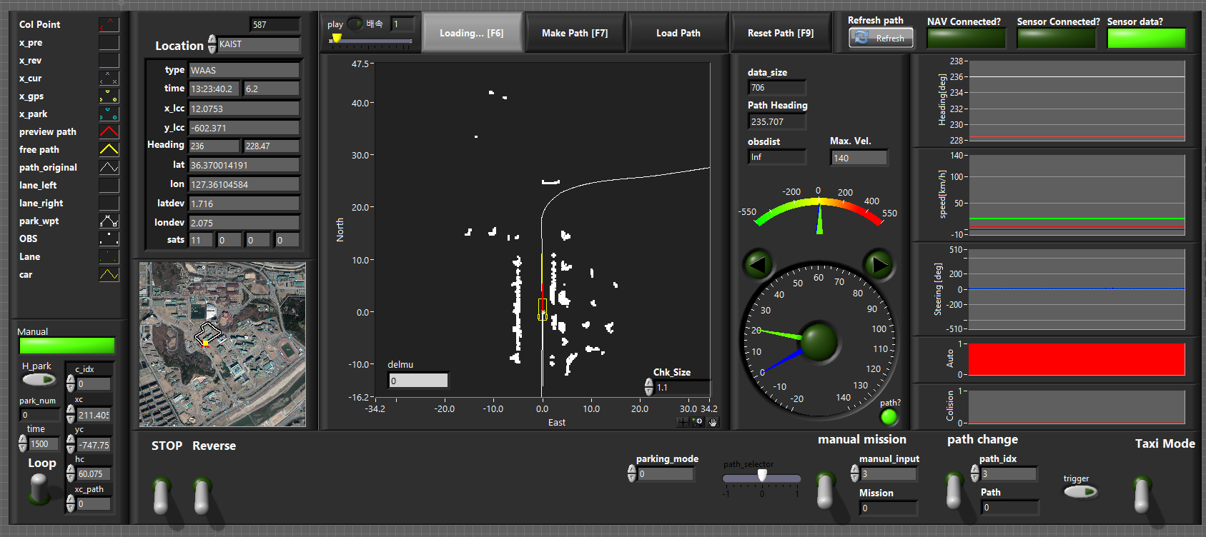Screen dimensions: 1206x537
Task: Click the parking_mode increment/decrement arrows
Action: (x=631, y=473)
